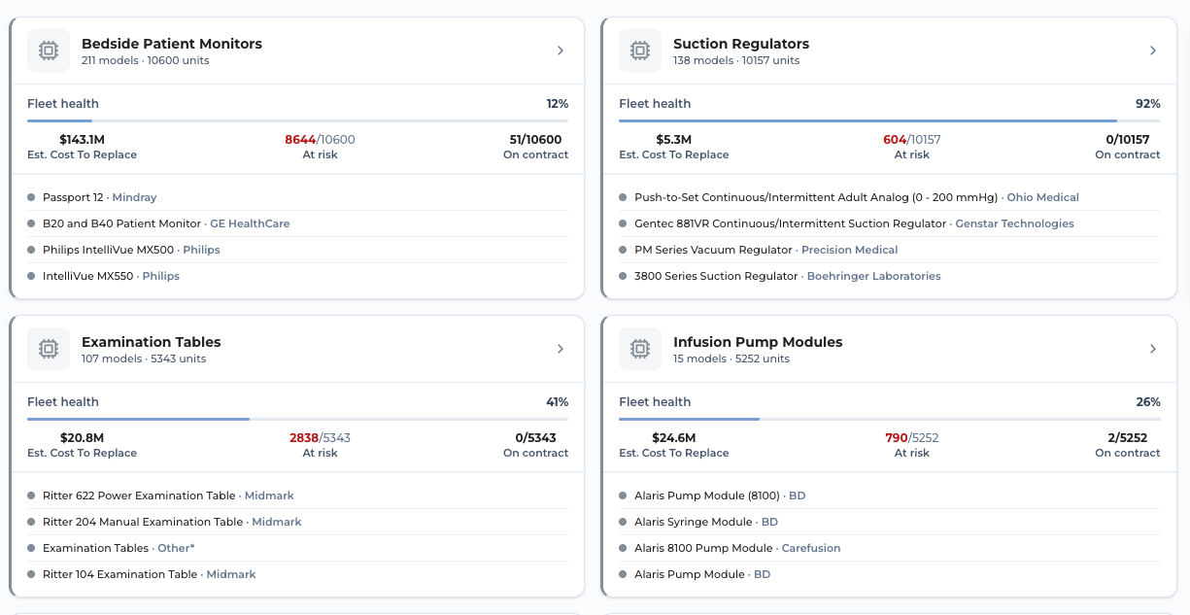Open the Genstar Technologies manufacturer link
This screenshot has height=615, width=1190.
pos(1014,223)
